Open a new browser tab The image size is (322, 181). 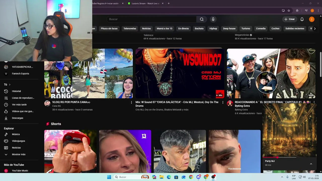[169, 4]
